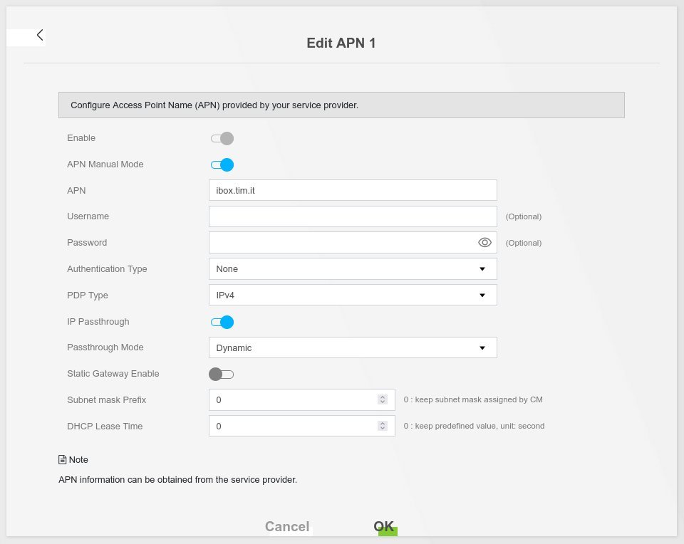Disable the IP Passthrough toggle
The image size is (684, 544).
(x=222, y=322)
